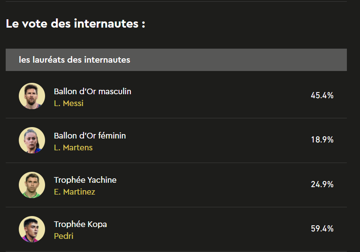The height and width of the screenshot is (252, 360).
Task: Open the L. Martens name link
Action: pyautogui.click(x=73, y=148)
